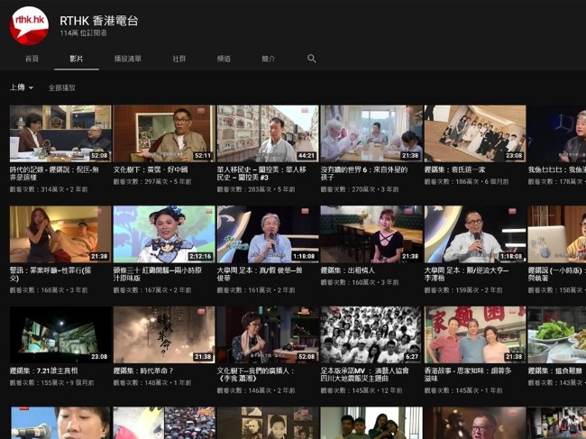586x439 pixels.
Task: Play the 警訊 罪案呼籲 thumbnail
Action: click(60, 233)
